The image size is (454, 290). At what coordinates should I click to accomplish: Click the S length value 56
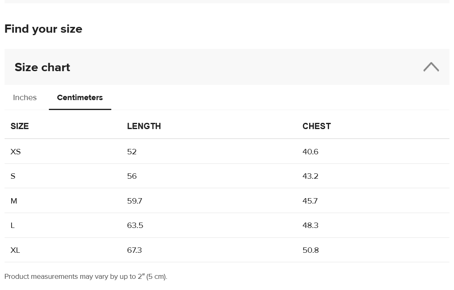click(132, 176)
